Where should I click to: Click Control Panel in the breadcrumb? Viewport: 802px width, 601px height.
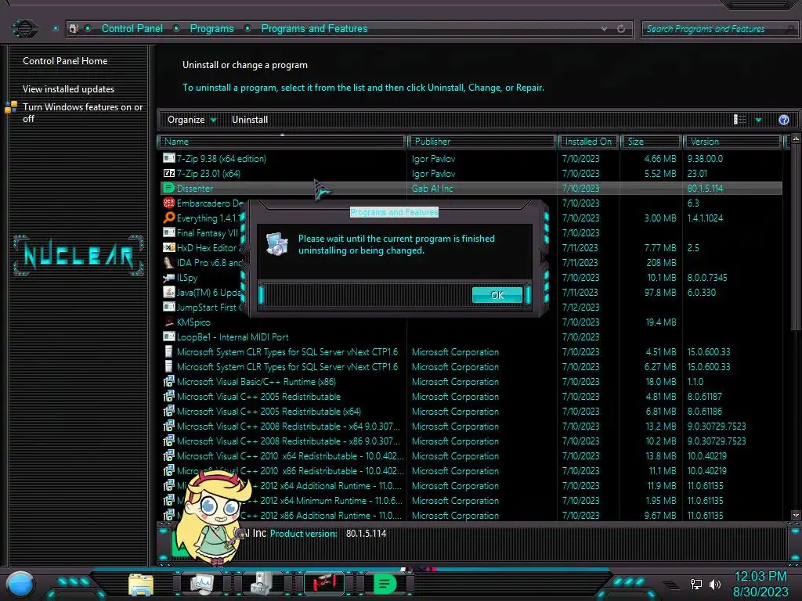(x=132, y=29)
